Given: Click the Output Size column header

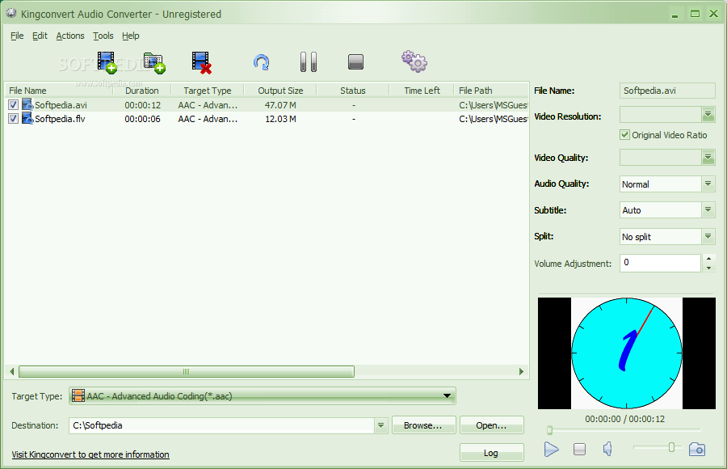Looking at the screenshot, I should point(280,91).
